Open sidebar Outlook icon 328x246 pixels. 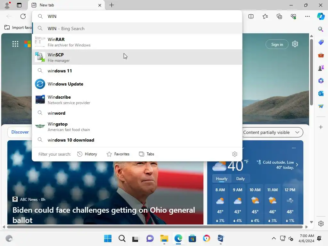pyautogui.click(x=321, y=93)
